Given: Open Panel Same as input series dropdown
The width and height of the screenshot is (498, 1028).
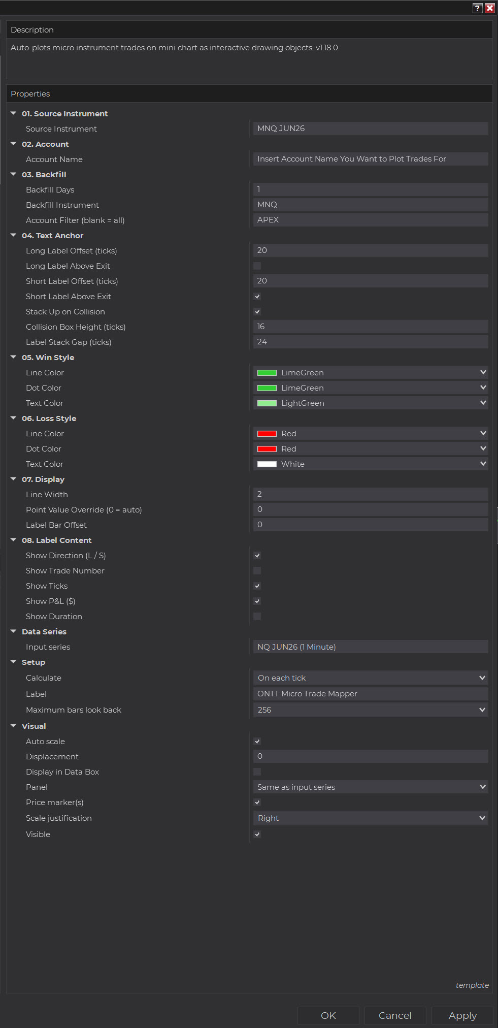Looking at the screenshot, I should tap(371, 787).
